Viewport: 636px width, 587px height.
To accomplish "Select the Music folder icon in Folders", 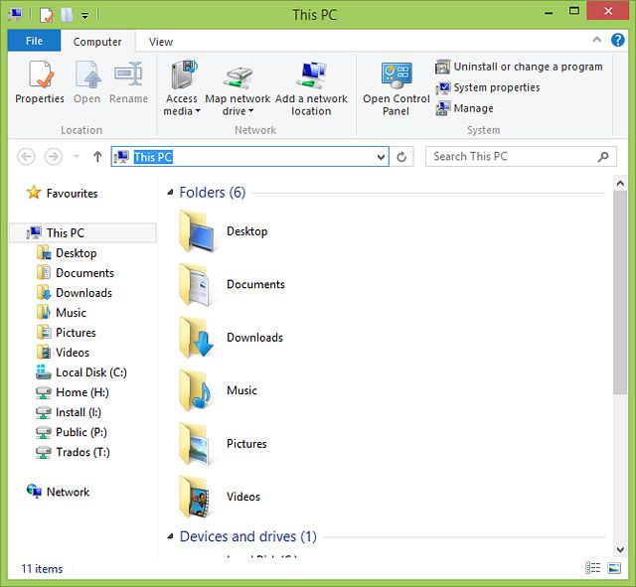I will [x=196, y=390].
